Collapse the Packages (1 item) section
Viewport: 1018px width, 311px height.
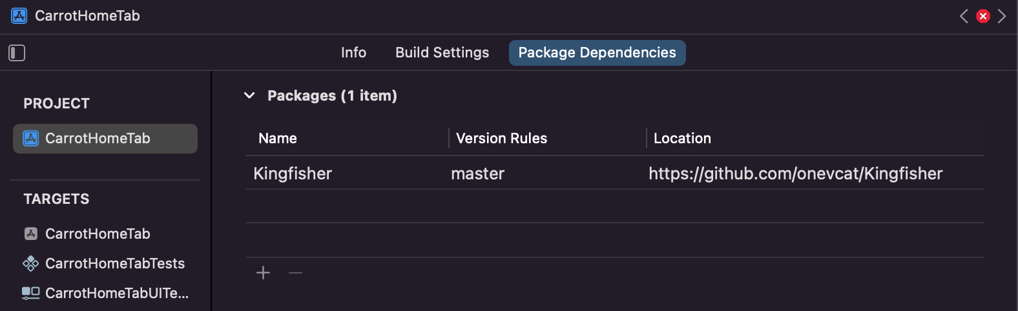pyautogui.click(x=249, y=95)
